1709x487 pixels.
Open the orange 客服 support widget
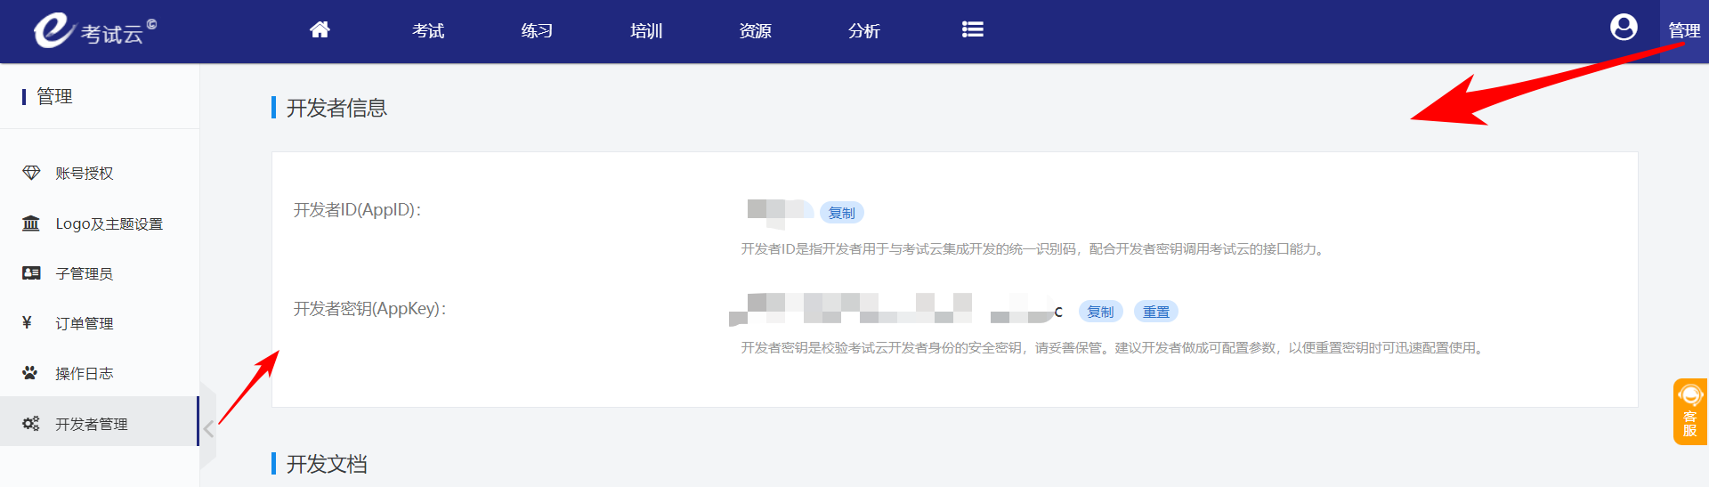coord(1689,411)
